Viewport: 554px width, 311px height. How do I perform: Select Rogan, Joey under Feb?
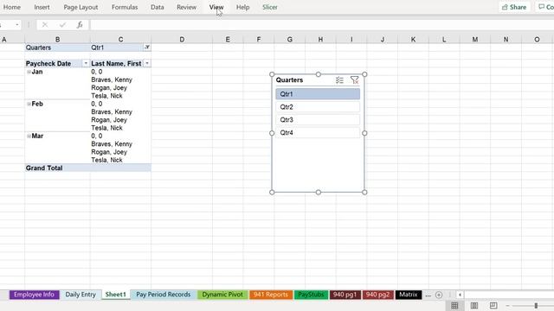click(x=109, y=120)
